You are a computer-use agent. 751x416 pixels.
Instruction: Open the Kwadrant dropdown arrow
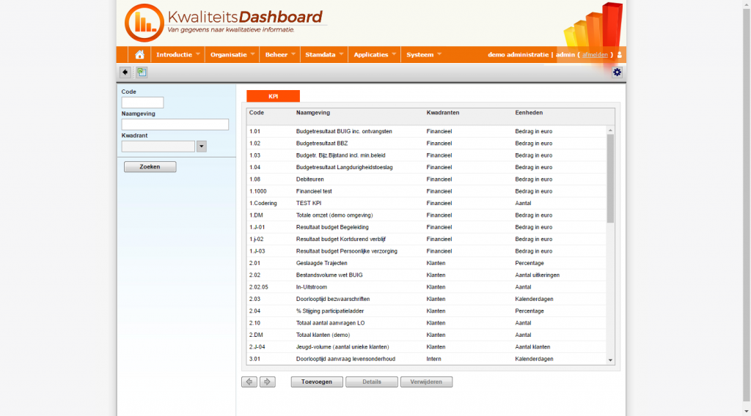click(x=202, y=146)
